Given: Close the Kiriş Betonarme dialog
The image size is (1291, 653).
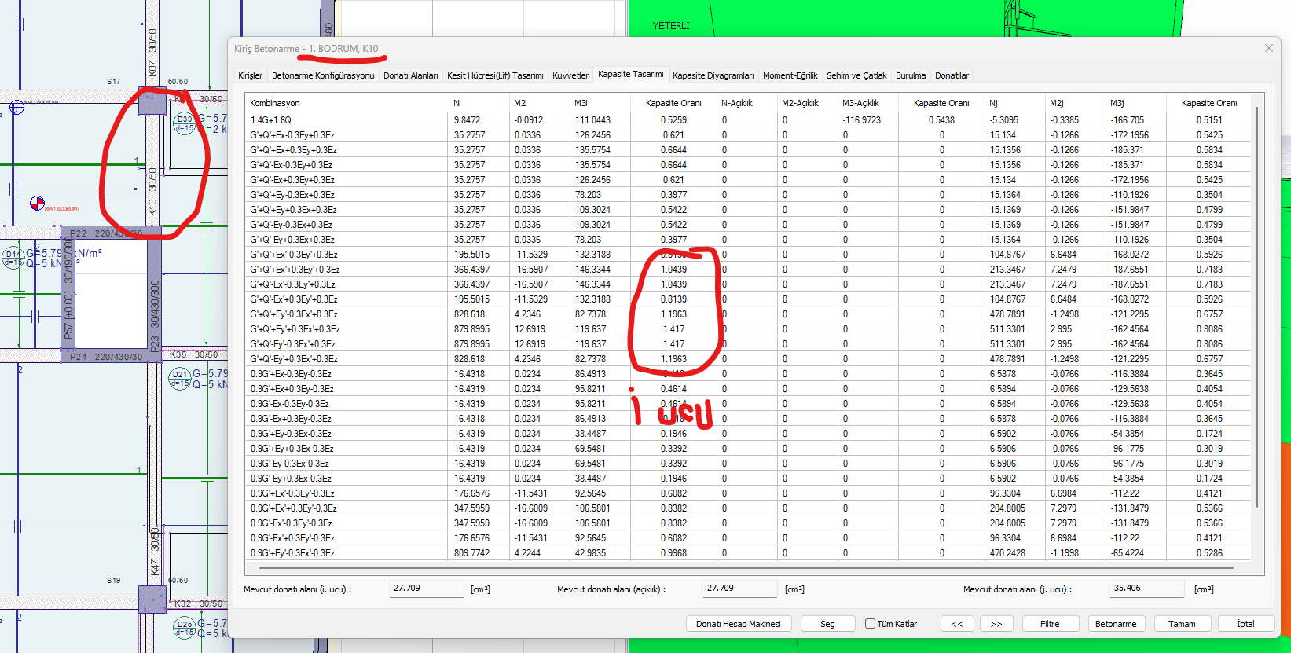Looking at the screenshot, I should coord(1268,49).
